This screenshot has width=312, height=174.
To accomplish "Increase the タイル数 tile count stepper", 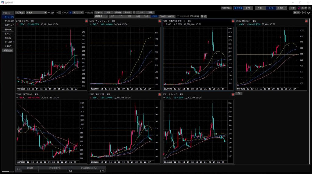I will click(x=60, y=12).
